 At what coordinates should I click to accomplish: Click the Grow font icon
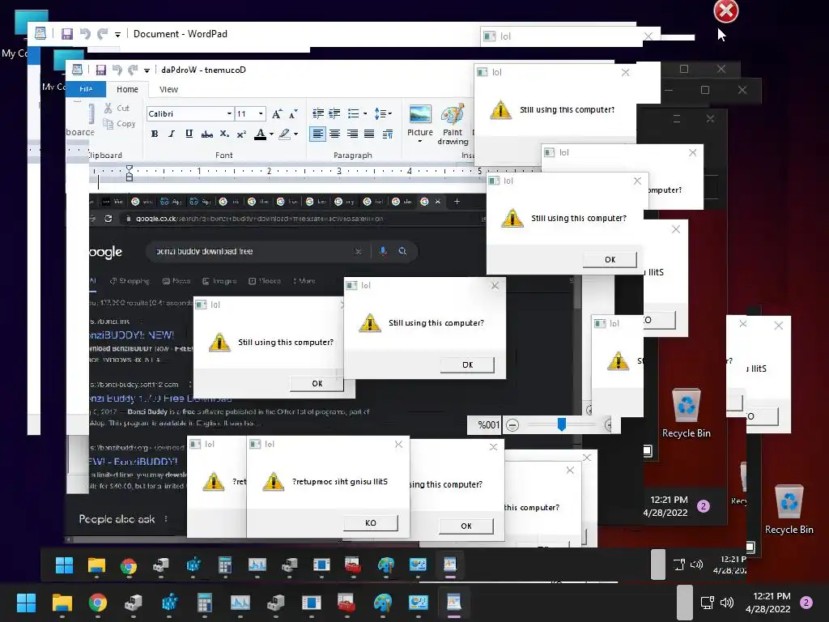tap(277, 113)
